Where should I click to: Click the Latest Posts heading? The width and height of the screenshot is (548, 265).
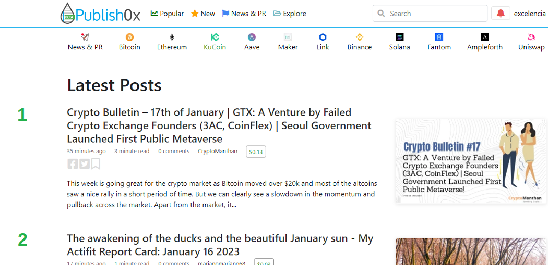114,85
